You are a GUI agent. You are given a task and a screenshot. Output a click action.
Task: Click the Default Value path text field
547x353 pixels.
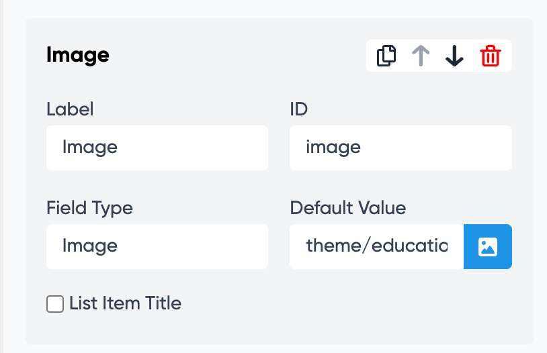376,246
